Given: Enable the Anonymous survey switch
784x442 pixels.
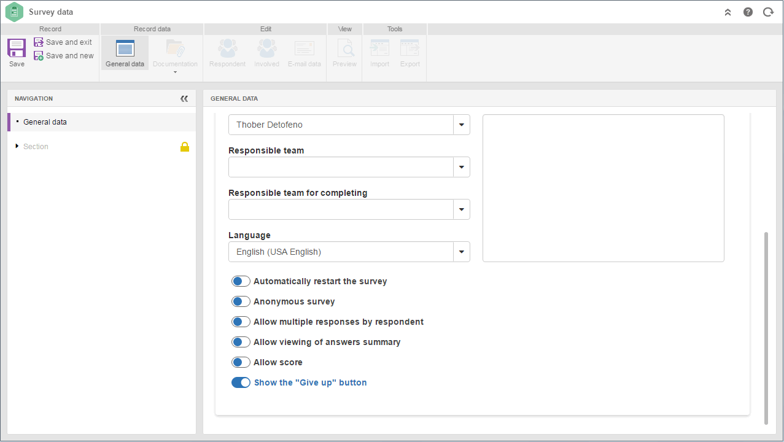Looking at the screenshot, I should pos(241,301).
